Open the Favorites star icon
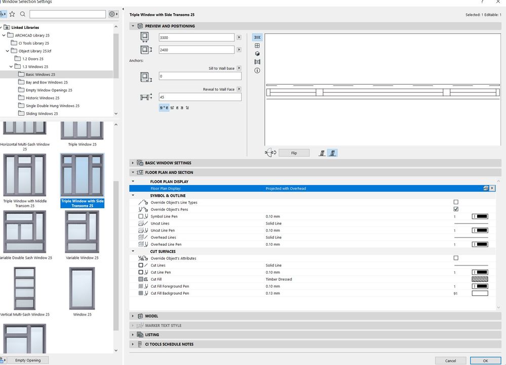 coord(12,14)
